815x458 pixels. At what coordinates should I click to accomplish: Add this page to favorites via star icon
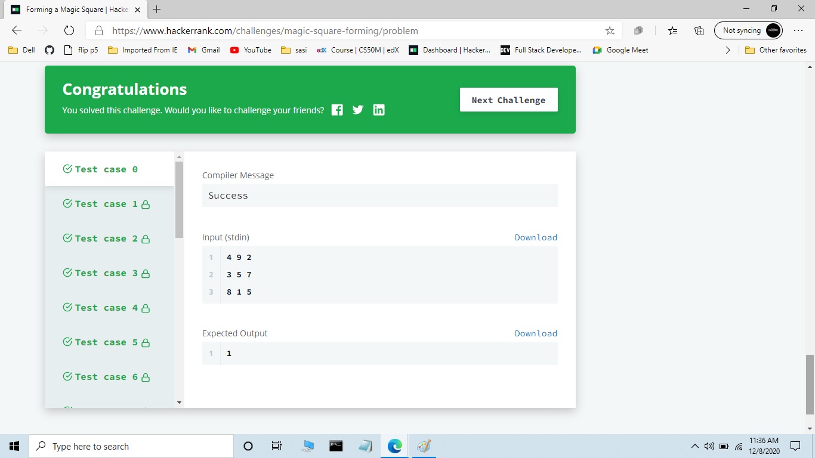pyautogui.click(x=609, y=30)
